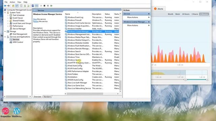Viewport: 216px width, 121px height.
Task: Click the Forward arrow in toolbar
Action: pyautogui.click(x=8, y=6)
